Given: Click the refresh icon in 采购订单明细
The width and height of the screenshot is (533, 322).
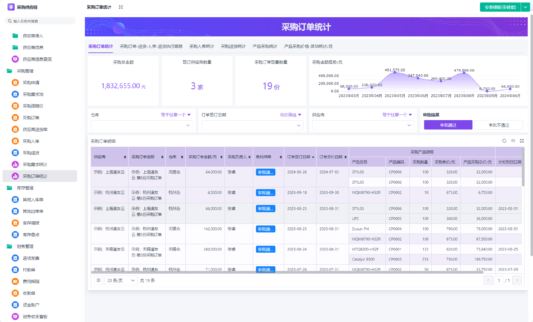Looking at the screenshot, I should 504,141.
